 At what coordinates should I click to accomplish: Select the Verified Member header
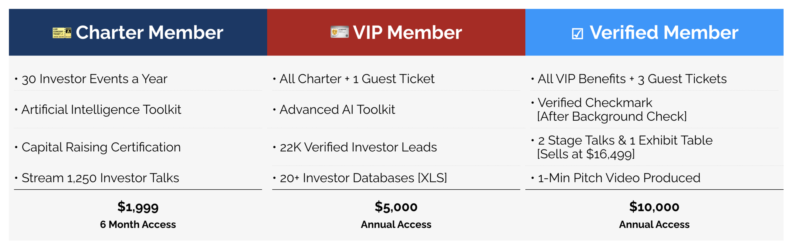[x=664, y=33]
